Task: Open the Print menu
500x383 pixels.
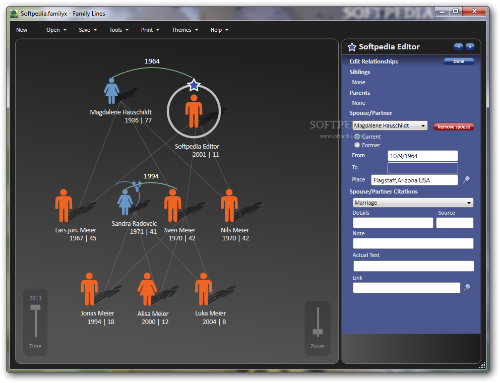Action: [147, 30]
